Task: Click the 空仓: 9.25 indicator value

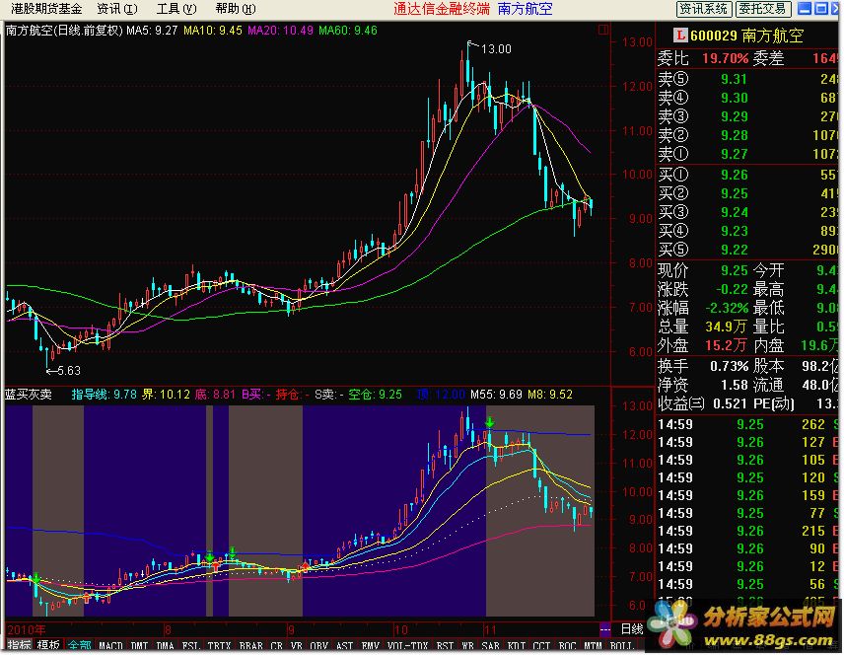Action: click(x=375, y=395)
